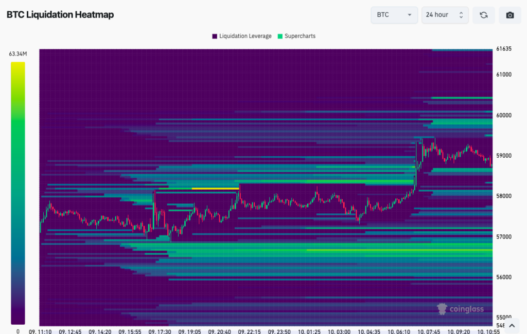Viewport: 527px width, 334px height.
Task: Click the purple Liquidation Leverage legend square
Action: coord(215,36)
